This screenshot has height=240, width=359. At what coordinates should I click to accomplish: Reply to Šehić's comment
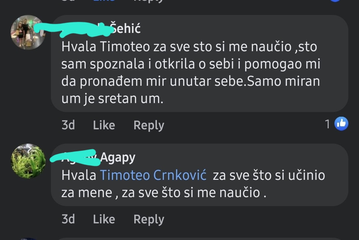[149, 125]
